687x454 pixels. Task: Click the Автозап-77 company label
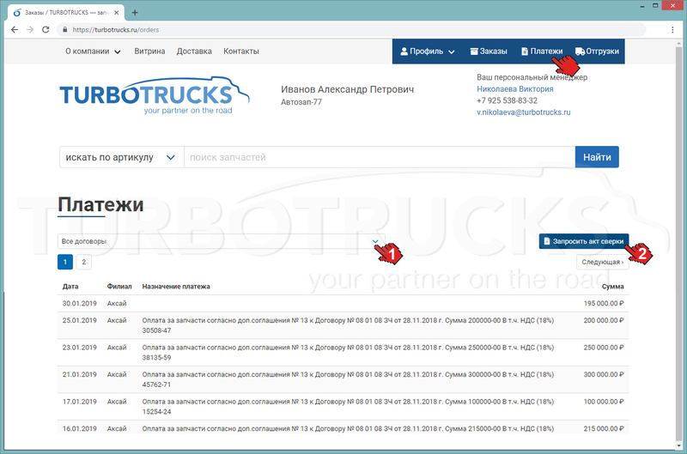pyautogui.click(x=301, y=102)
